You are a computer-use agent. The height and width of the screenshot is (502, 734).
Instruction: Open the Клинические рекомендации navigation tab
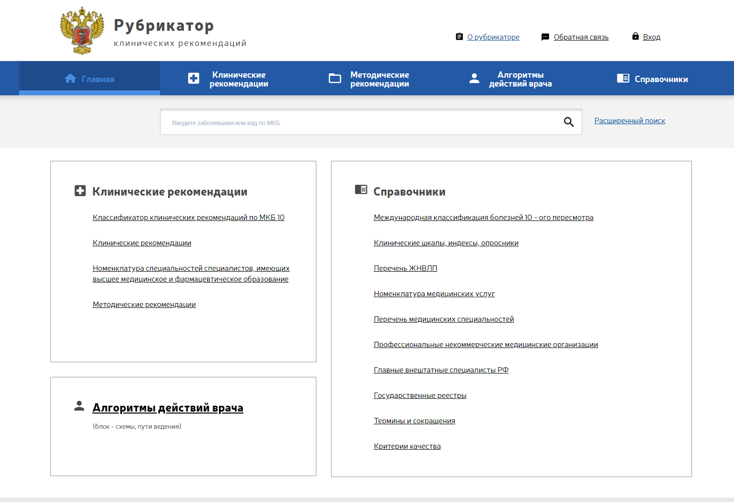[239, 79]
